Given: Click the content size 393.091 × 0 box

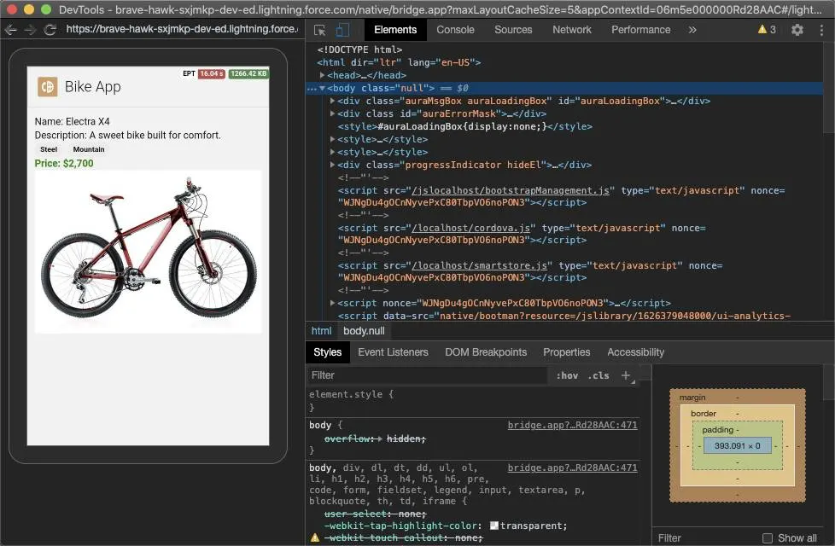Looking at the screenshot, I should click(x=737, y=445).
